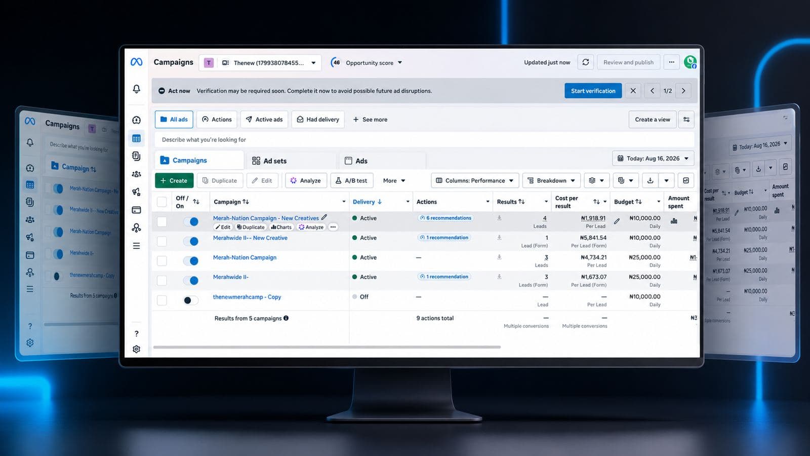Image resolution: width=810 pixels, height=456 pixels.
Task: Select checkbox for Merah-Nation Campaign - New Creatives
Action: pyautogui.click(x=162, y=221)
